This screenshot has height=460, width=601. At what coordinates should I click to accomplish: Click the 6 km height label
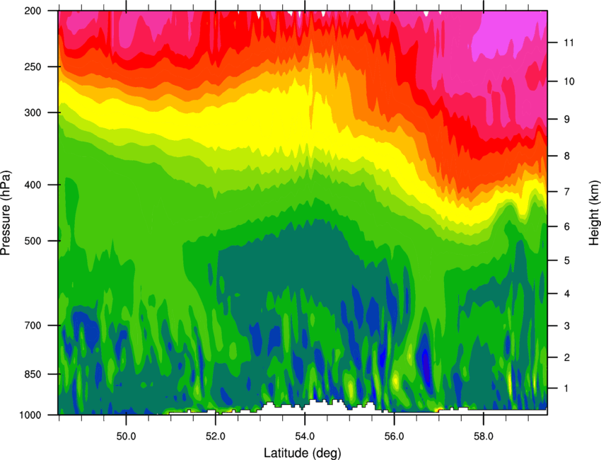[x=567, y=226]
